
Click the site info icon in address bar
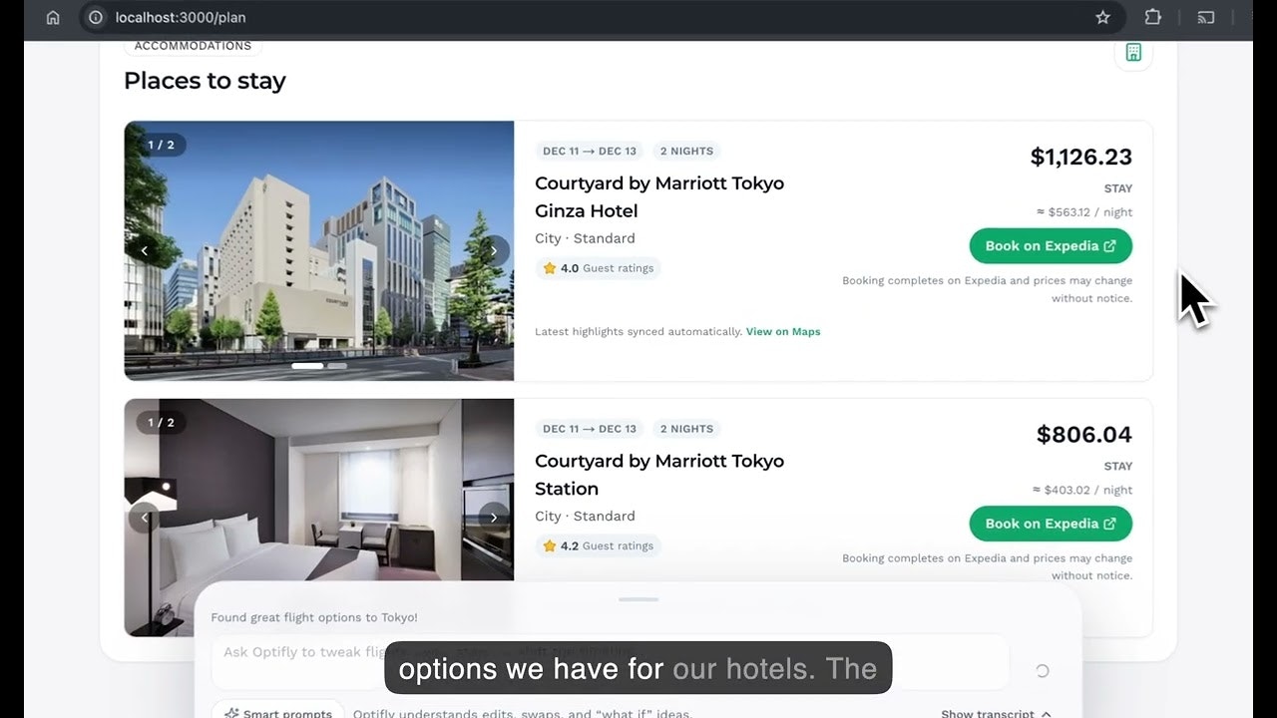[96, 17]
